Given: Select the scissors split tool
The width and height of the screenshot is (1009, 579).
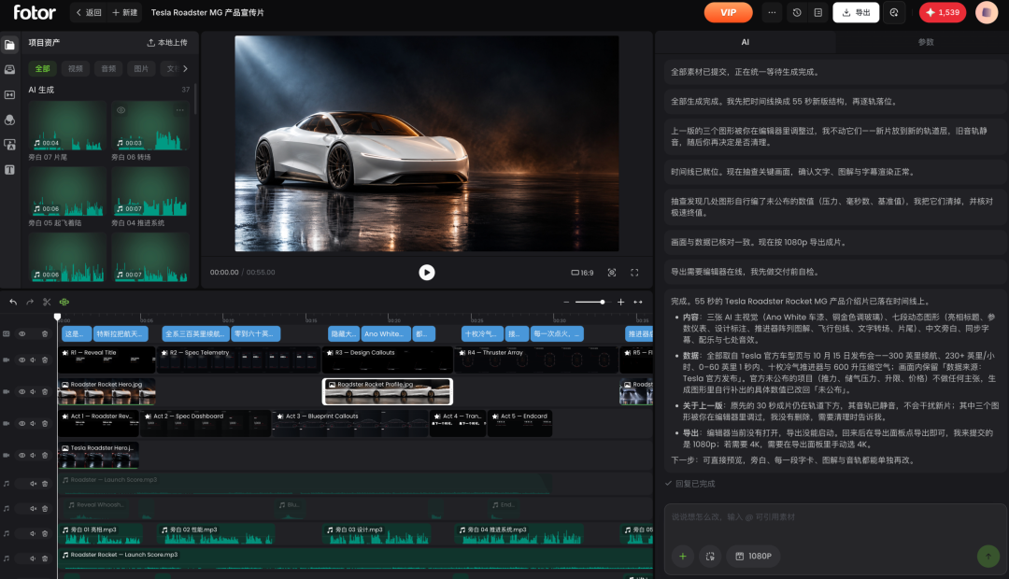Looking at the screenshot, I should pos(47,302).
